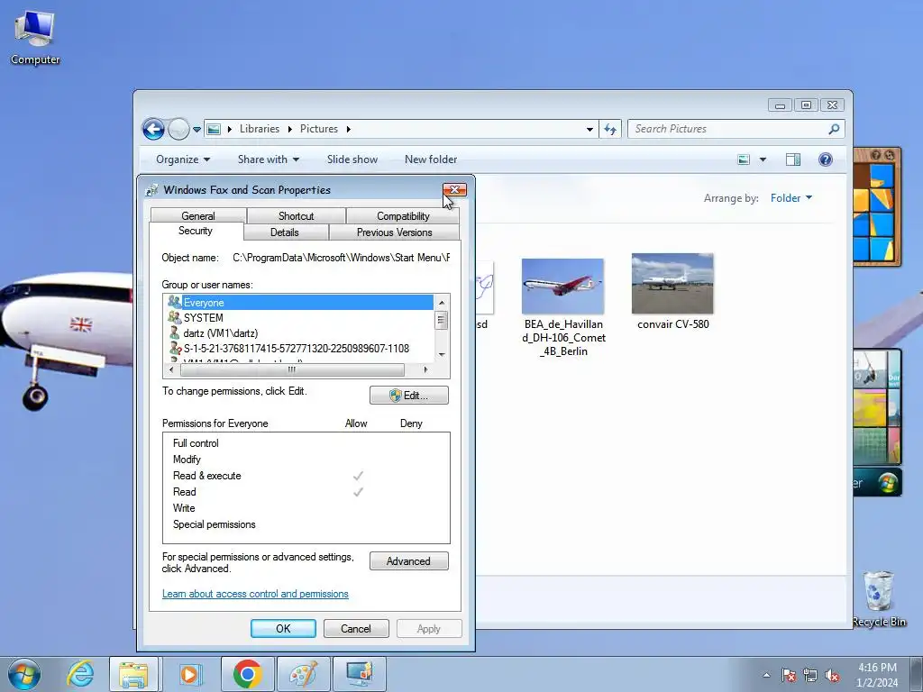
Task: Click the horizontal scrollbar left arrow
Action: (171, 369)
